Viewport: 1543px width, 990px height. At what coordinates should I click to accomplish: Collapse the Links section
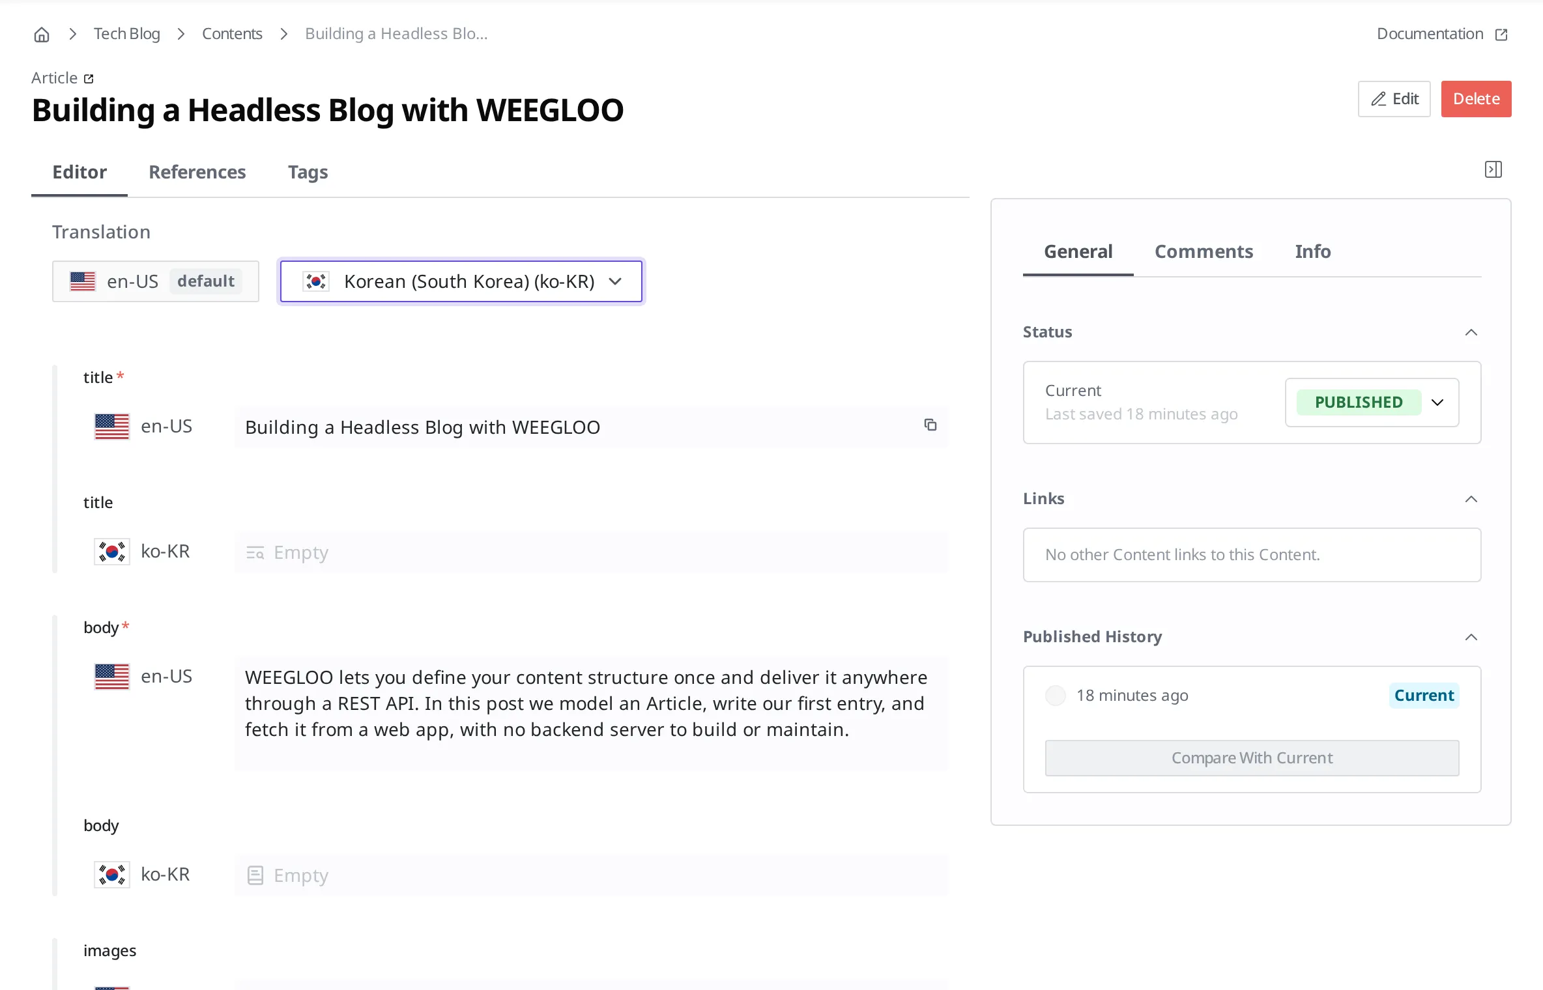[1471, 499]
